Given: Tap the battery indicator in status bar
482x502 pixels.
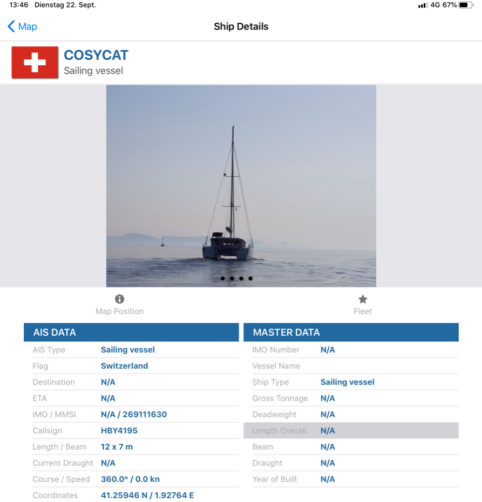Looking at the screenshot, I should [x=466, y=5].
